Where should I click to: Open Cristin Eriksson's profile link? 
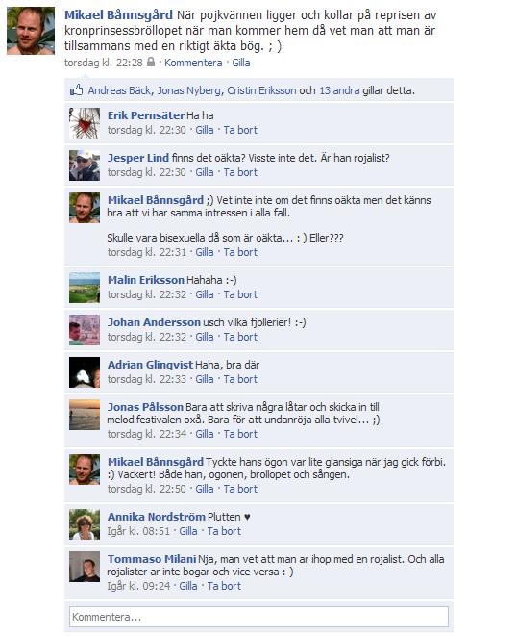(x=261, y=90)
